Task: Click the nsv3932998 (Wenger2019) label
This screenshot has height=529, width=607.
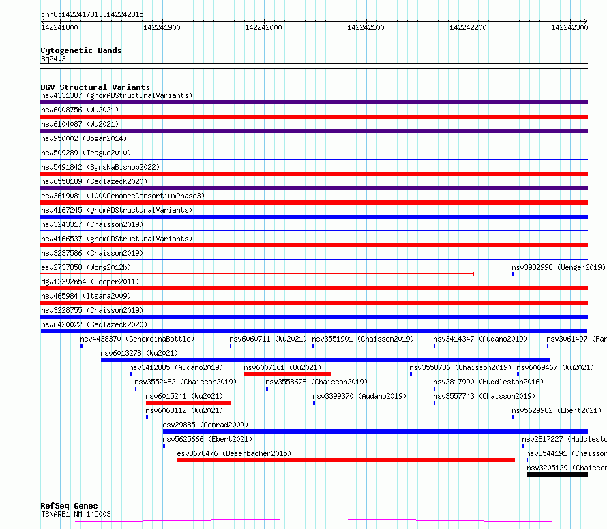Action: [x=559, y=267]
